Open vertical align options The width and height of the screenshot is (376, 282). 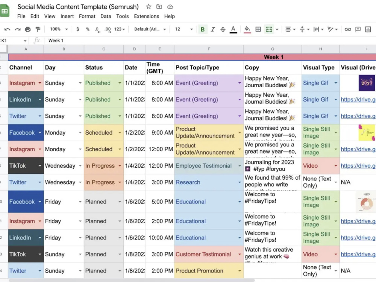305,29
